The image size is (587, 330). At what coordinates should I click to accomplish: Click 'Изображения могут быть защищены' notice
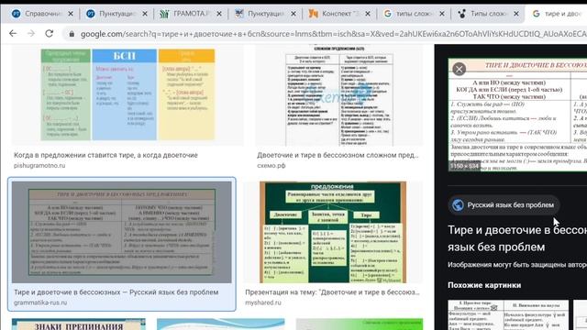(x=517, y=265)
